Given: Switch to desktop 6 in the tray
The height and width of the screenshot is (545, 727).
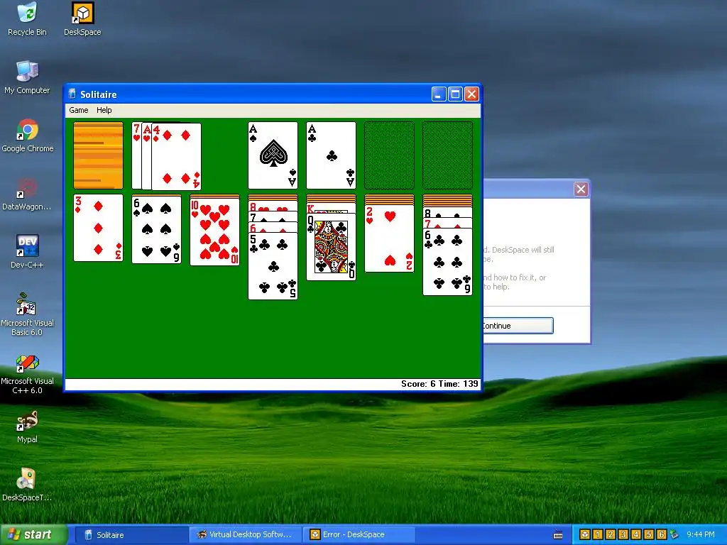Looking at the screenshot, I should tap(662, 535).
